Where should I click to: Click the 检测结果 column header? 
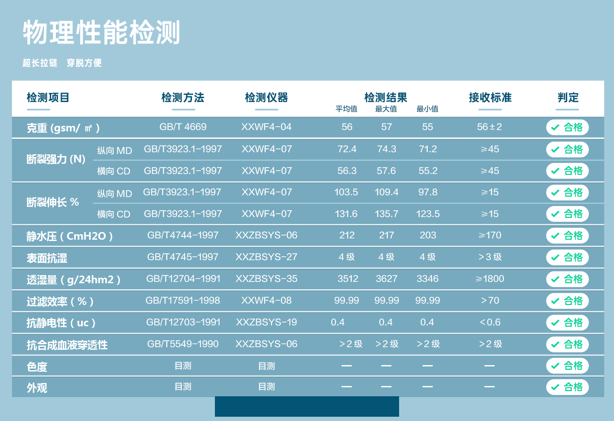[385, 98]
